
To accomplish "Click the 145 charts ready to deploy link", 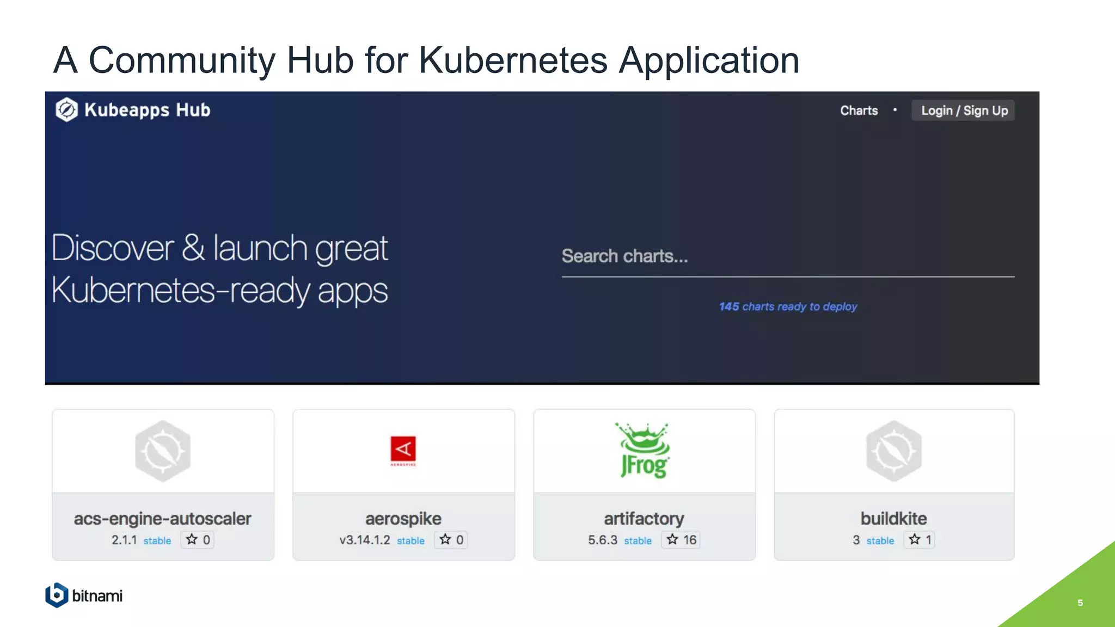I will pyautogui.click(x=788, y=306).
